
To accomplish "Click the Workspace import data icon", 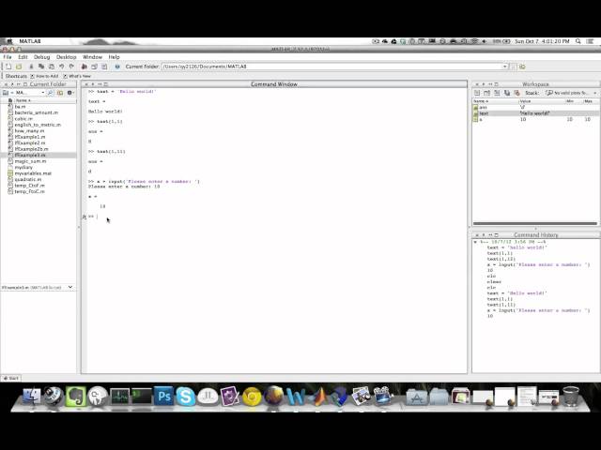I will click(x=497, y=93).
